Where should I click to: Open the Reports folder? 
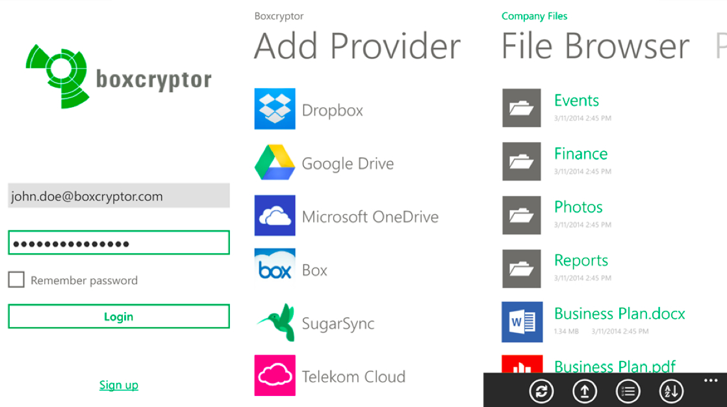point(581,260)
